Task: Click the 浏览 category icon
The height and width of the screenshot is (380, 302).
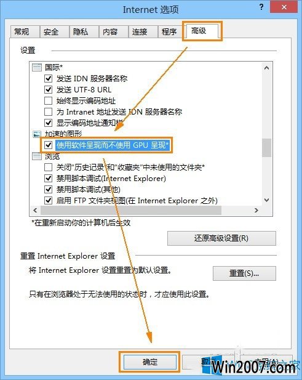Action: [x=37, y=156]
